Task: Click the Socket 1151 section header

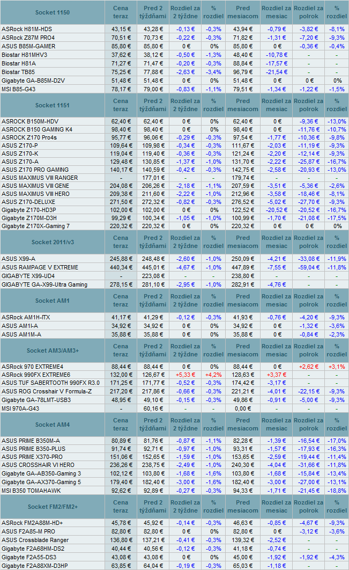Action: click(x=53, y=105)
